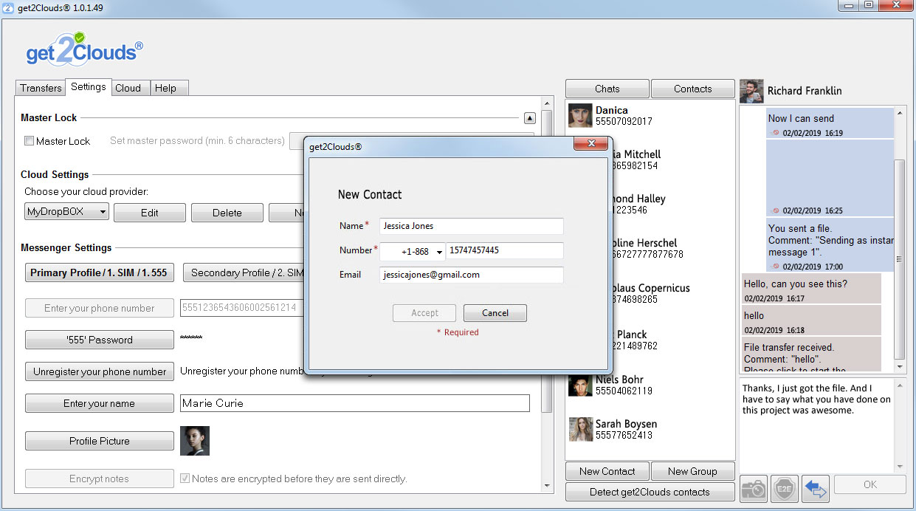Click the New Contact button
The height and width of the screenshot is (511, 916).
pos(607,471)
